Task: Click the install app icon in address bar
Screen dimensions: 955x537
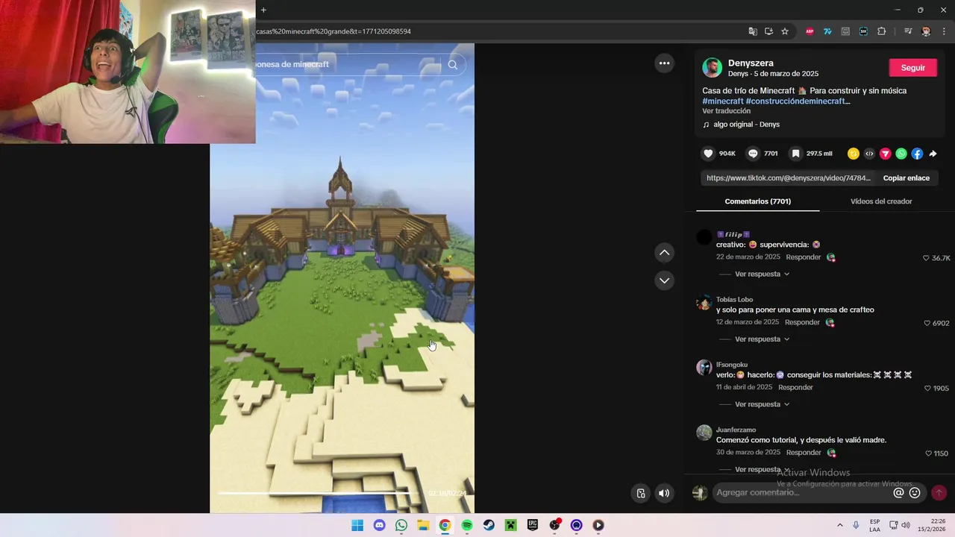Action: (x=768, y=31)
